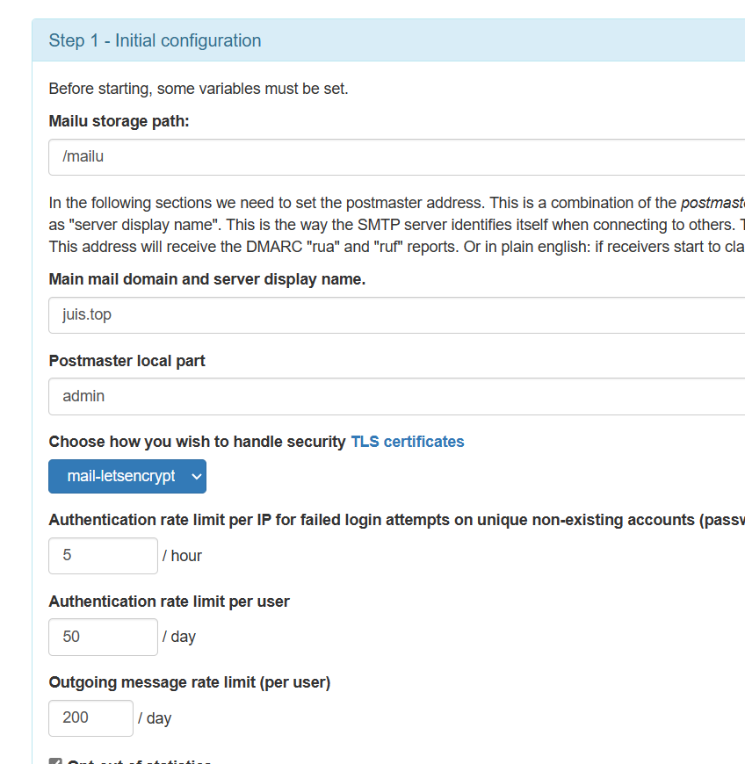Focus the juis.top mail domain field
745x764 pixels.
tap(395, 314)
